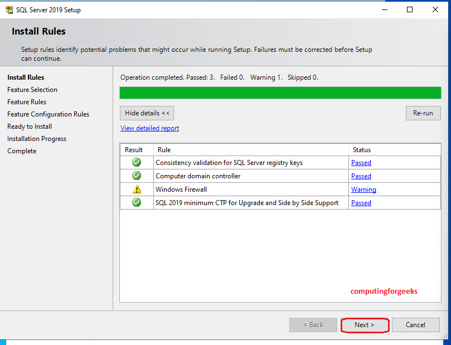Viewport: 451px width, 345px height.
Task: Click the Re-run button
Action: (x=423, y=113)
